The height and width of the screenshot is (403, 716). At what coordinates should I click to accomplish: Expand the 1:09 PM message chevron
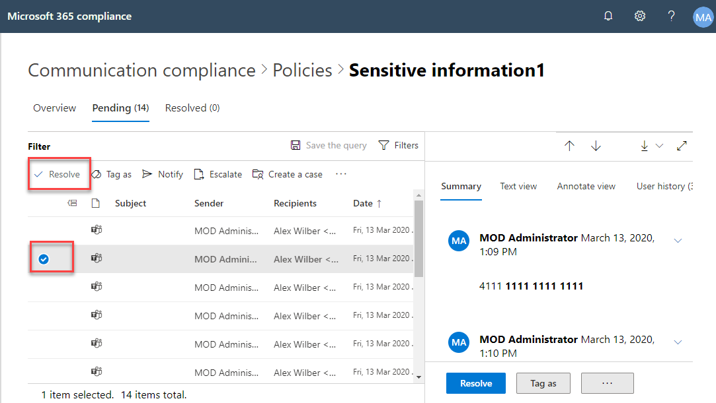click(678, 241)
